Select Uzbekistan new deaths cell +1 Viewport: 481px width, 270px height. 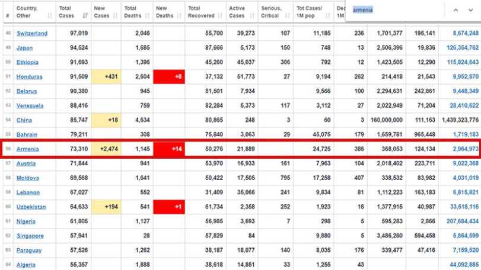click(x=169, y=207)
